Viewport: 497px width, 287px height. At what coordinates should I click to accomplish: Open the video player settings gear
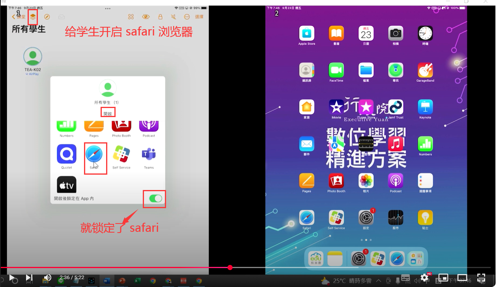[x=424, y=278]
